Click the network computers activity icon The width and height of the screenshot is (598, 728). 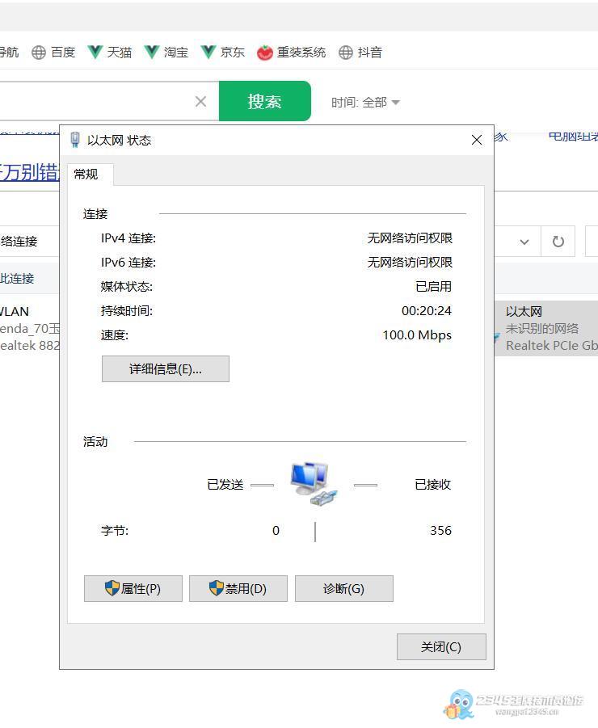[x=313, y=483]
